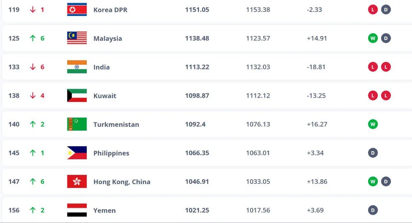Click the Kuwait flag icon
This screenshot has height=223, width=412.
pyautogui.click(x=77, y=96)
